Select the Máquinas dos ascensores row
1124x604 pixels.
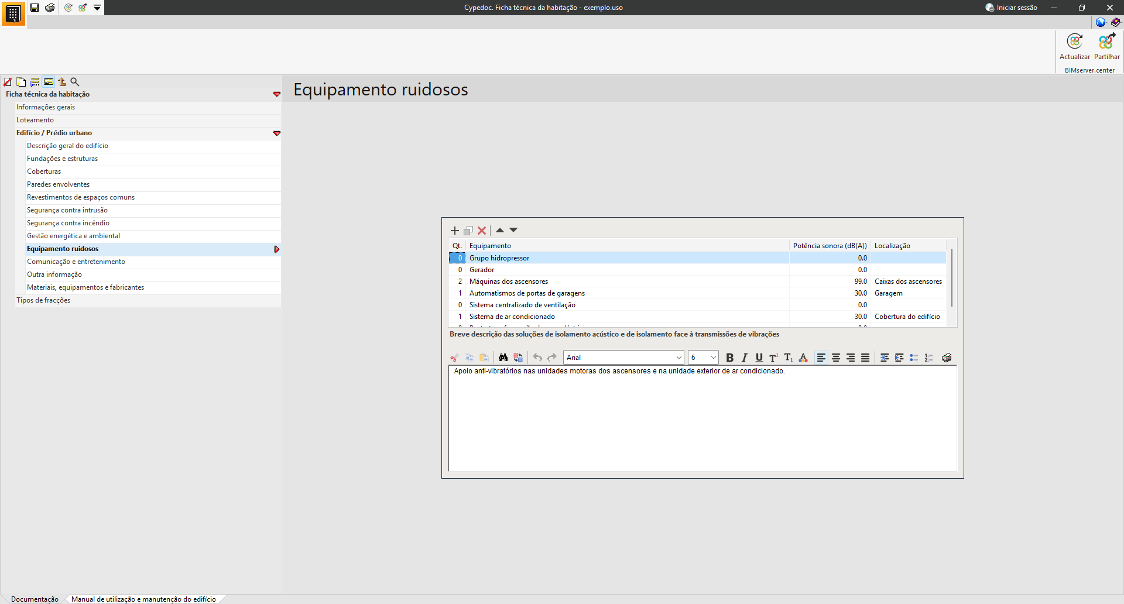tap(697, 282)
